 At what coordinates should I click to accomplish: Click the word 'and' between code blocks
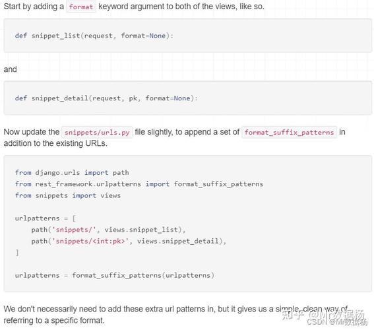pos(11,69)
